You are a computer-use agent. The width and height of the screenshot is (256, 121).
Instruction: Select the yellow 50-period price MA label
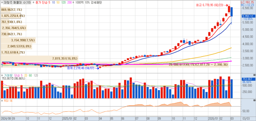coord(59,3)
